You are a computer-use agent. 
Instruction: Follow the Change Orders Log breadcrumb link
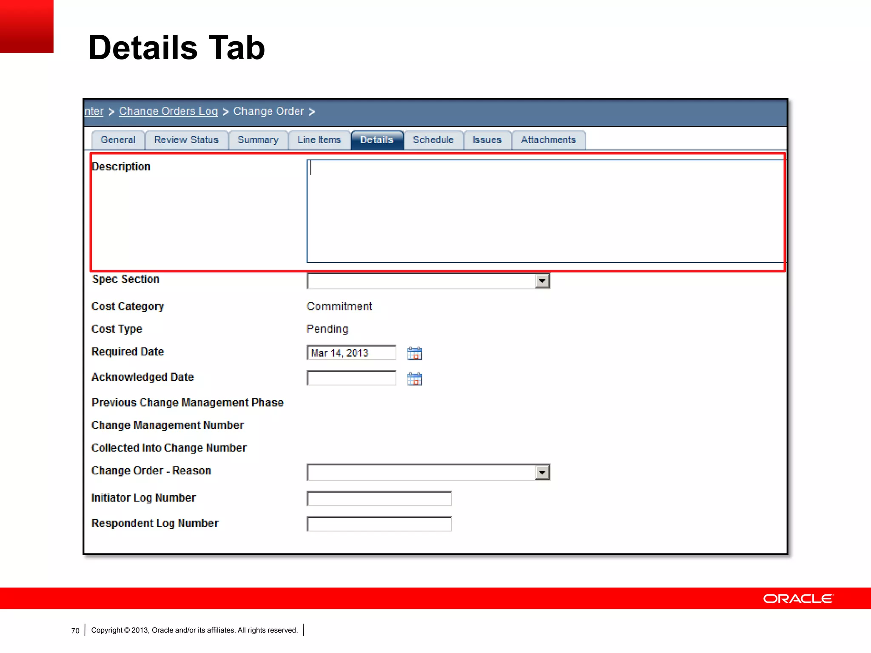click(168, 111)
